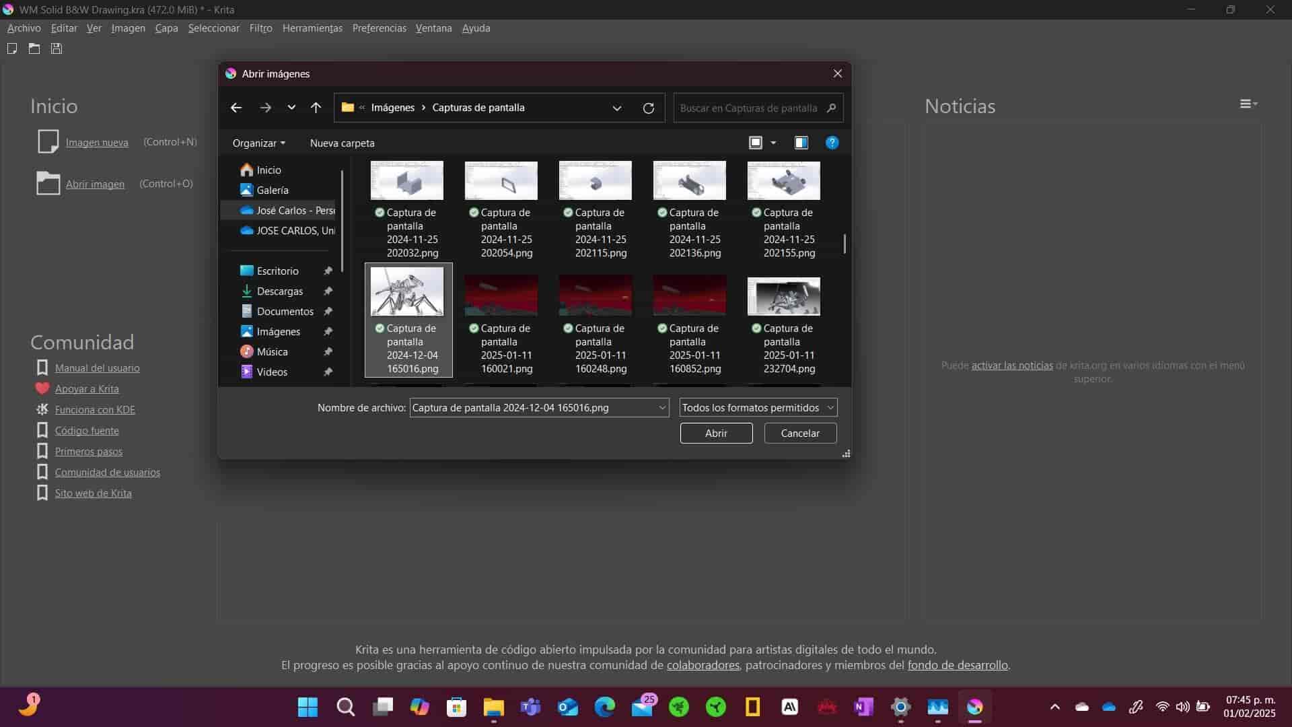Expand the Nombre de archivo dropdown arrow
This screenshot has width=1292, height=727.
coord(662,408)
